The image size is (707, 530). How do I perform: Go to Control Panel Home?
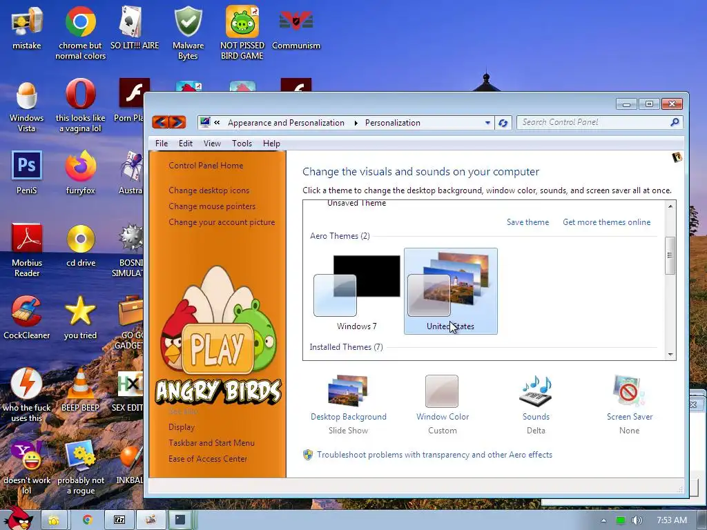pyautogui.click(x=206, y=166)
